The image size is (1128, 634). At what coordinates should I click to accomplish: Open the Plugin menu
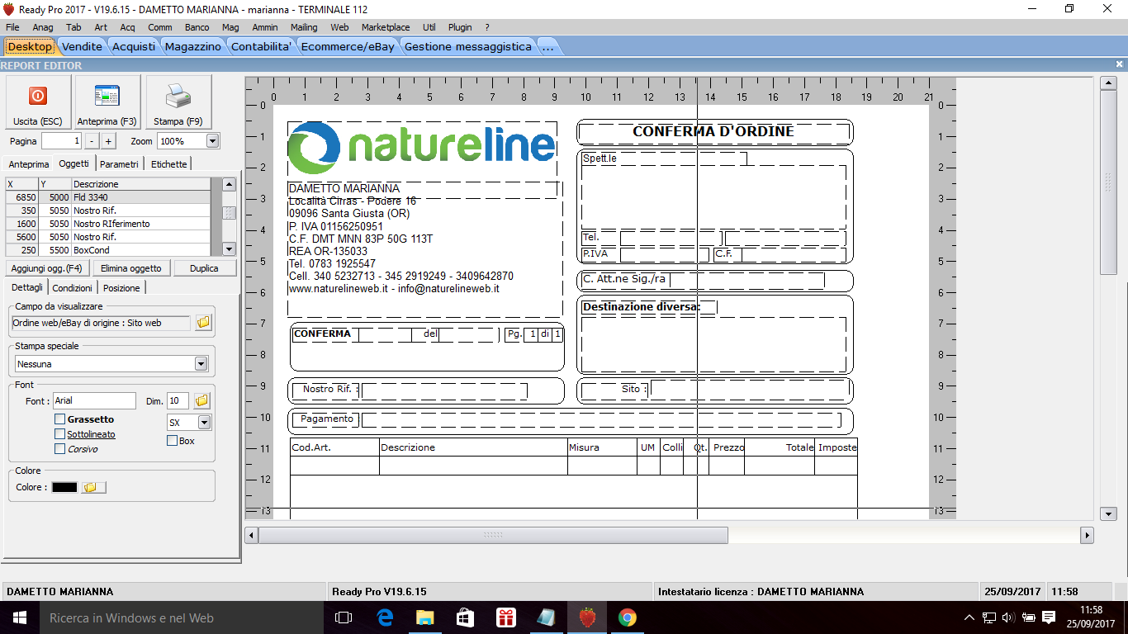[x=460, y=27]
